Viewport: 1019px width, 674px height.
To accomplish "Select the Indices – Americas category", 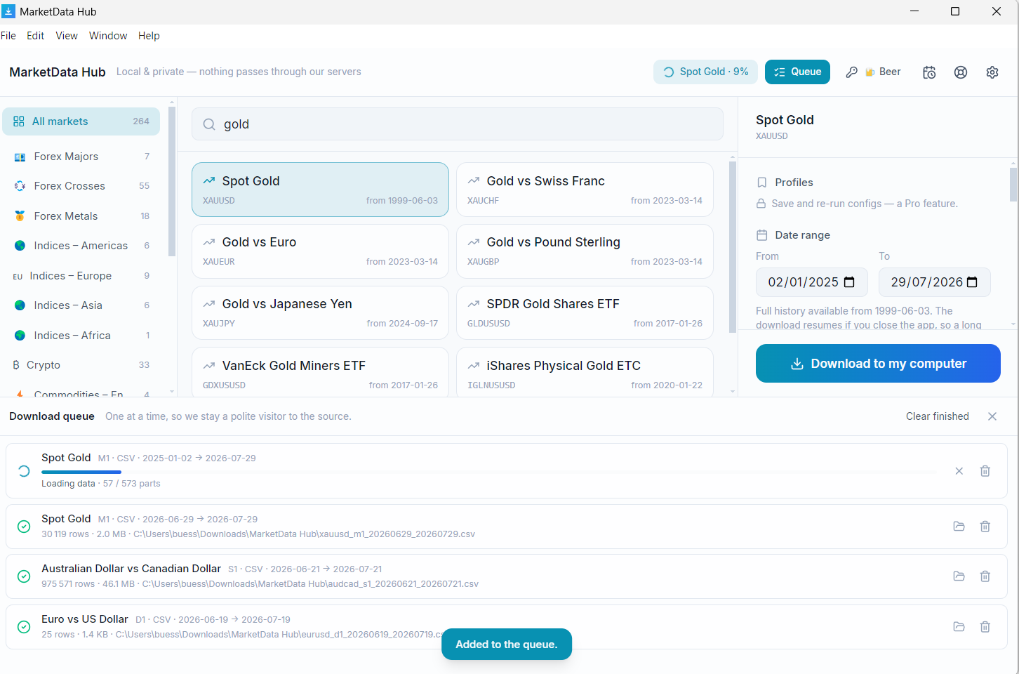I will click(81, 246).
